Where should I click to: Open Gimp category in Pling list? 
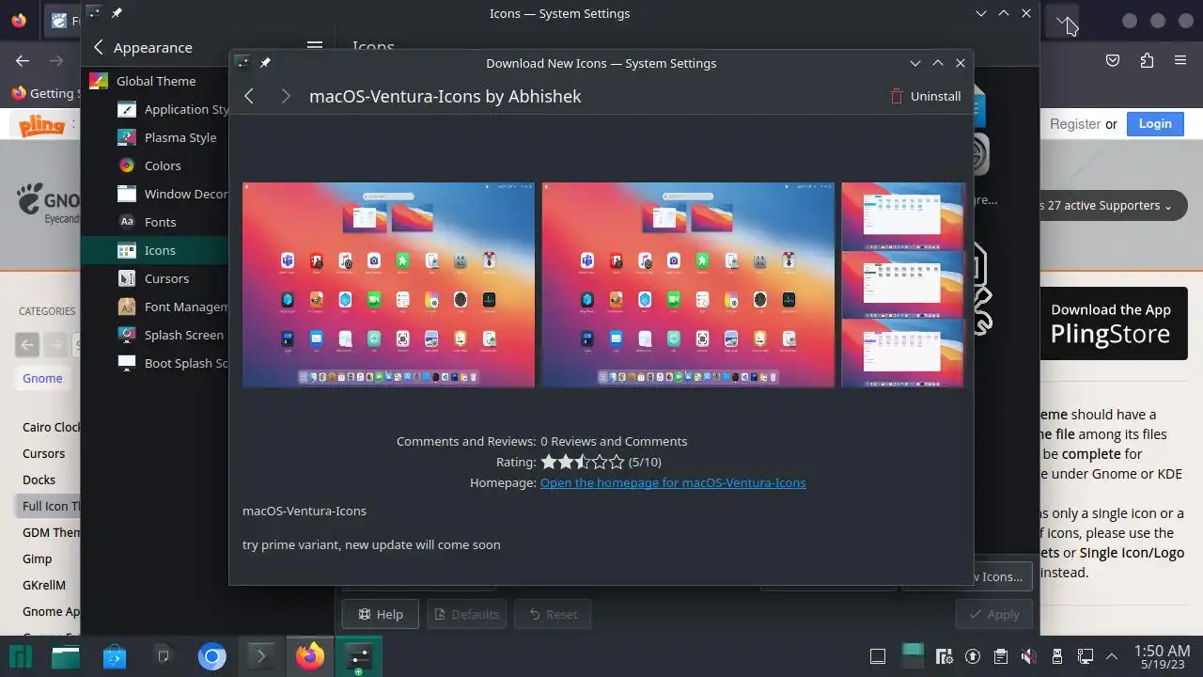(38, 559)
